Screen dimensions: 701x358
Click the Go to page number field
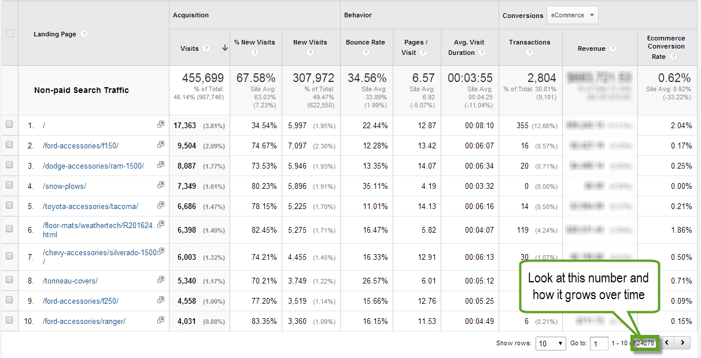point(599,344)
